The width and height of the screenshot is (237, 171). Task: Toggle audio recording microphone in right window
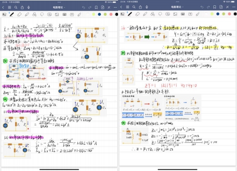(x=147, y=7)
